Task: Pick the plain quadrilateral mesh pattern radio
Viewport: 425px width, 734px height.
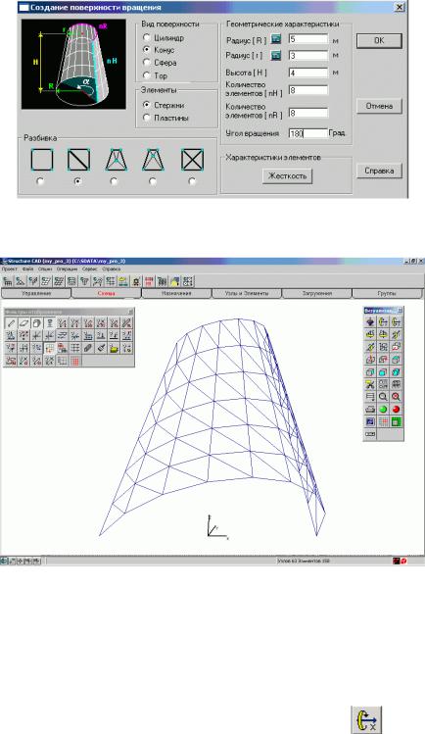Action: pyautogui.click(x=40, y=180)
